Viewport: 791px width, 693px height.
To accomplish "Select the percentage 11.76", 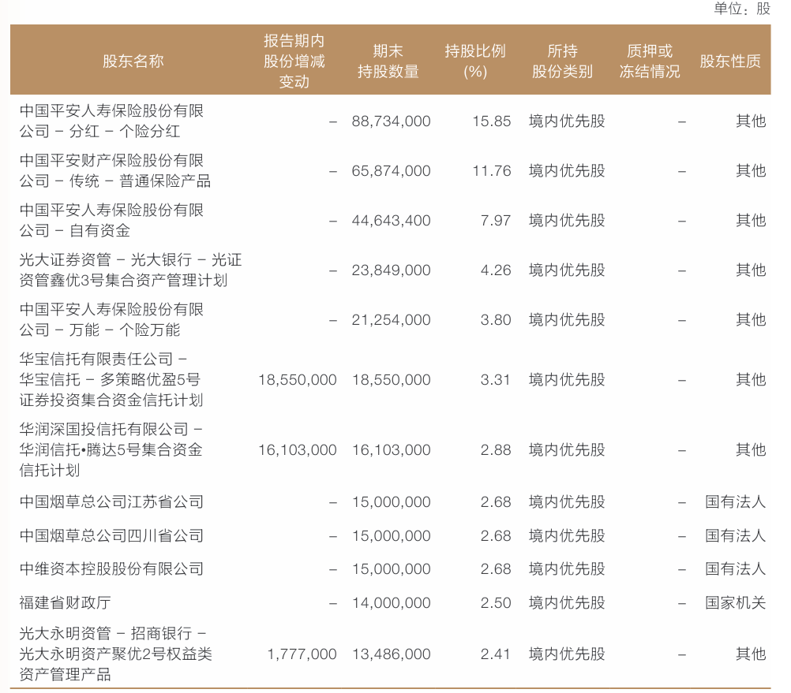I will pos(491,171).
